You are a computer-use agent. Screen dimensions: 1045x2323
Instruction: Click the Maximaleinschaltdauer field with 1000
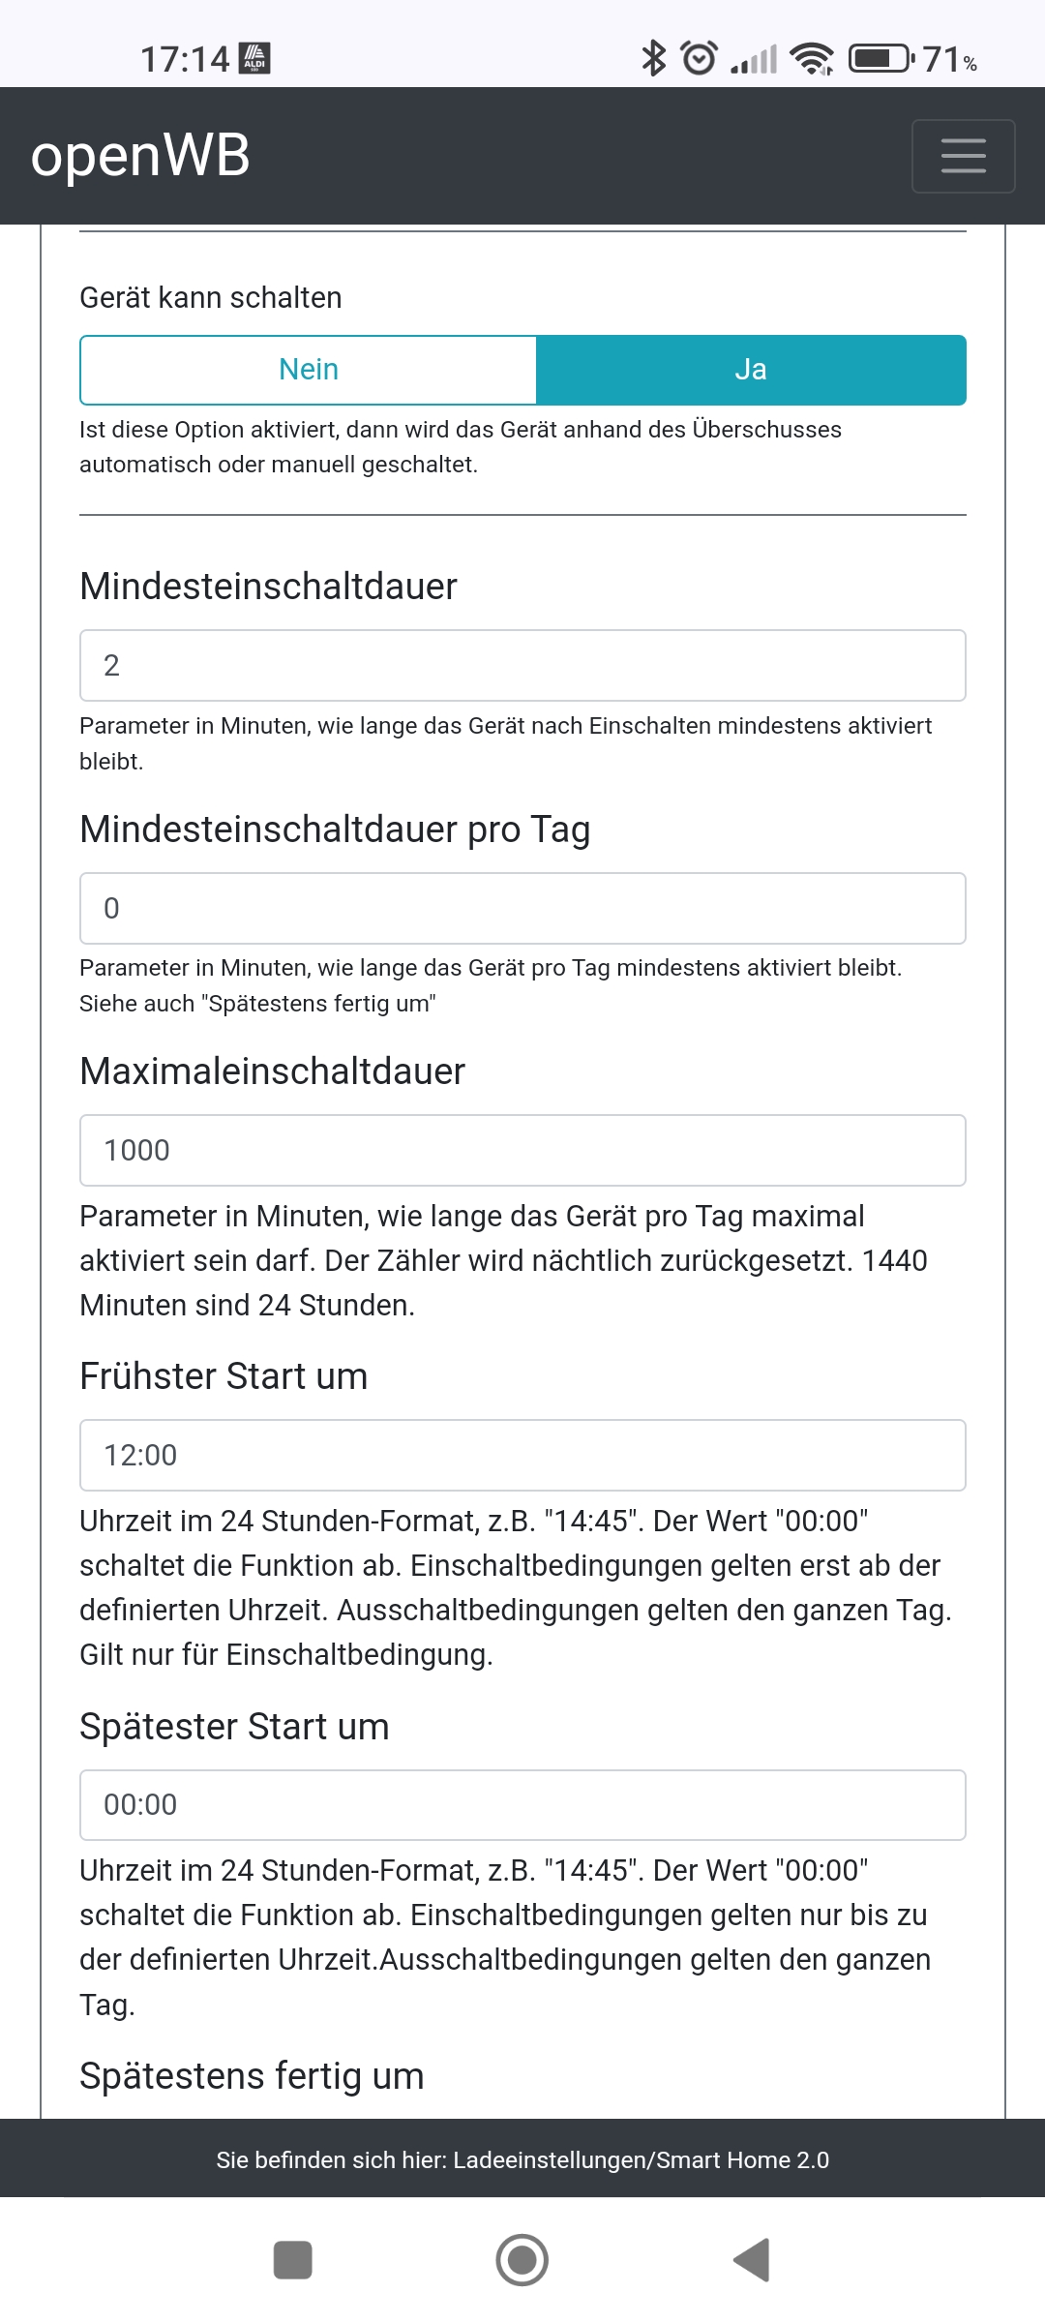[x=522, y=1151]
